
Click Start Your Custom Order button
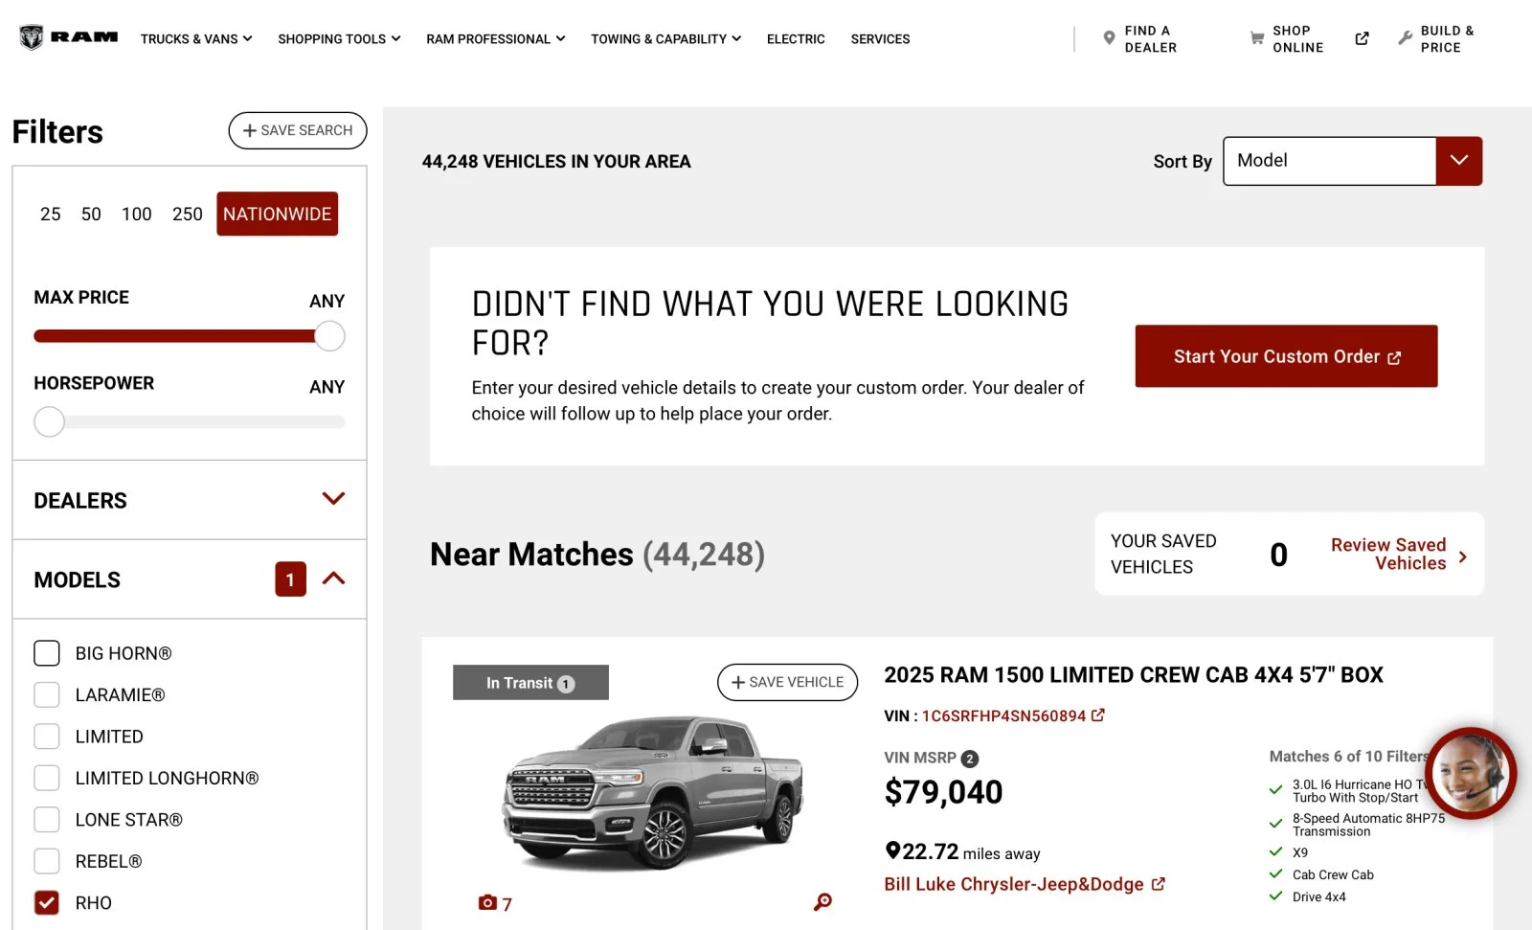click(x=1286, y=356)
